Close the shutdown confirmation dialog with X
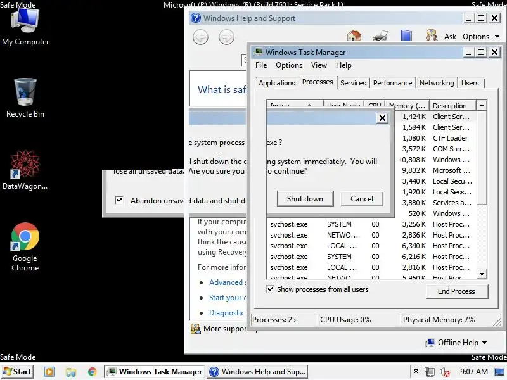 click(382, 118)
